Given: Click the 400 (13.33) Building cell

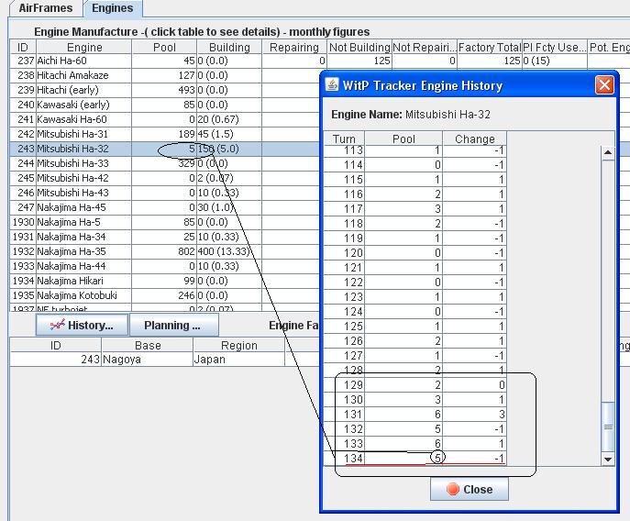Looking at the screenshot, I should (229, 251).
